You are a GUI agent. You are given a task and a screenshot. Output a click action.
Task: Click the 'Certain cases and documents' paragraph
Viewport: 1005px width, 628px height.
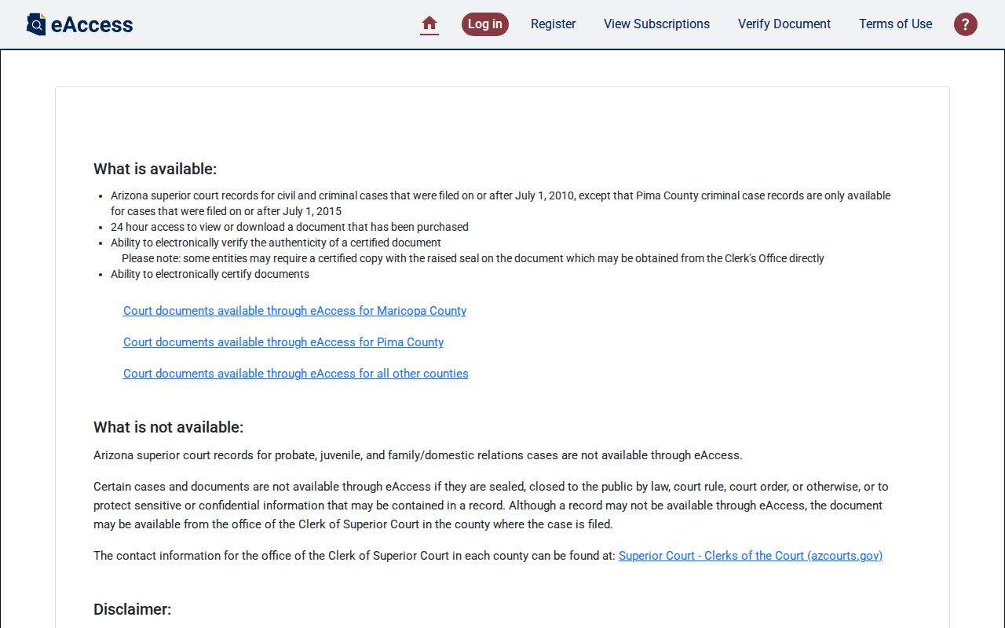tap(491, 506)
